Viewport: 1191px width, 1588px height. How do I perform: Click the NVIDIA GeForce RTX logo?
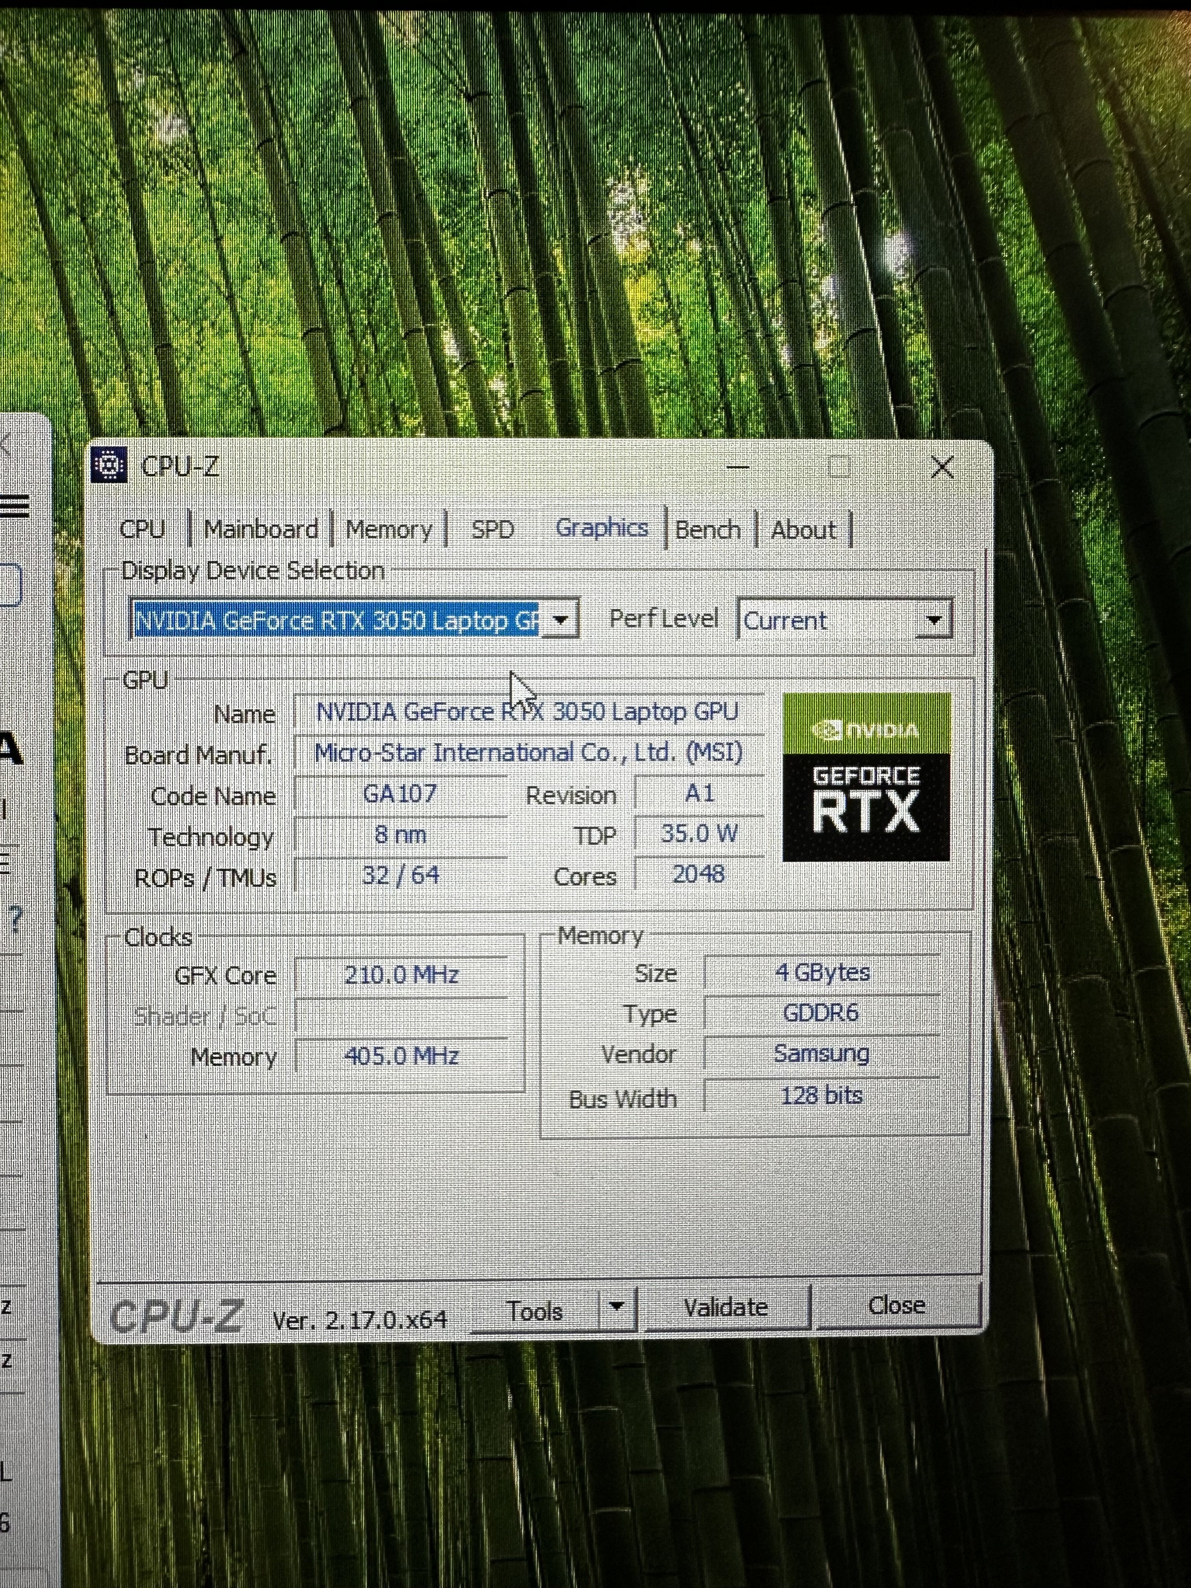(866, 777)
